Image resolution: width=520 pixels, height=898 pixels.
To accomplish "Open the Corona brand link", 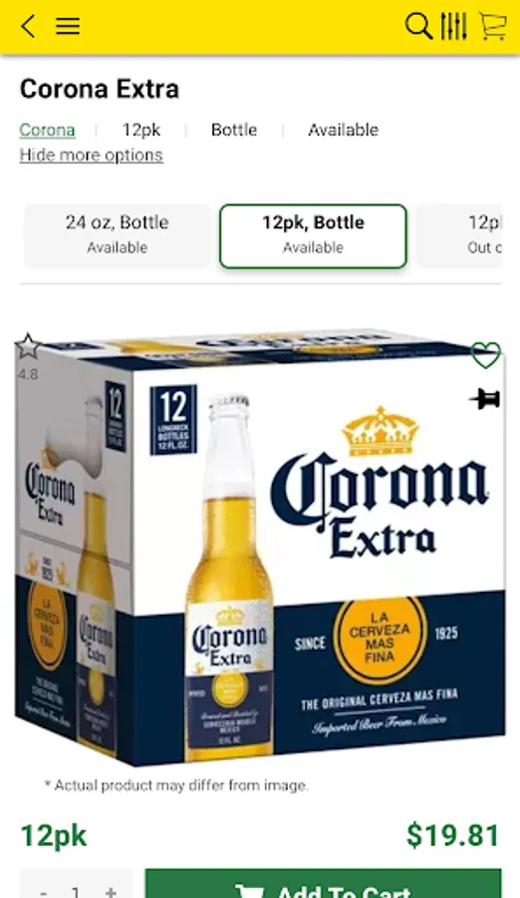I will pos(47,130).
